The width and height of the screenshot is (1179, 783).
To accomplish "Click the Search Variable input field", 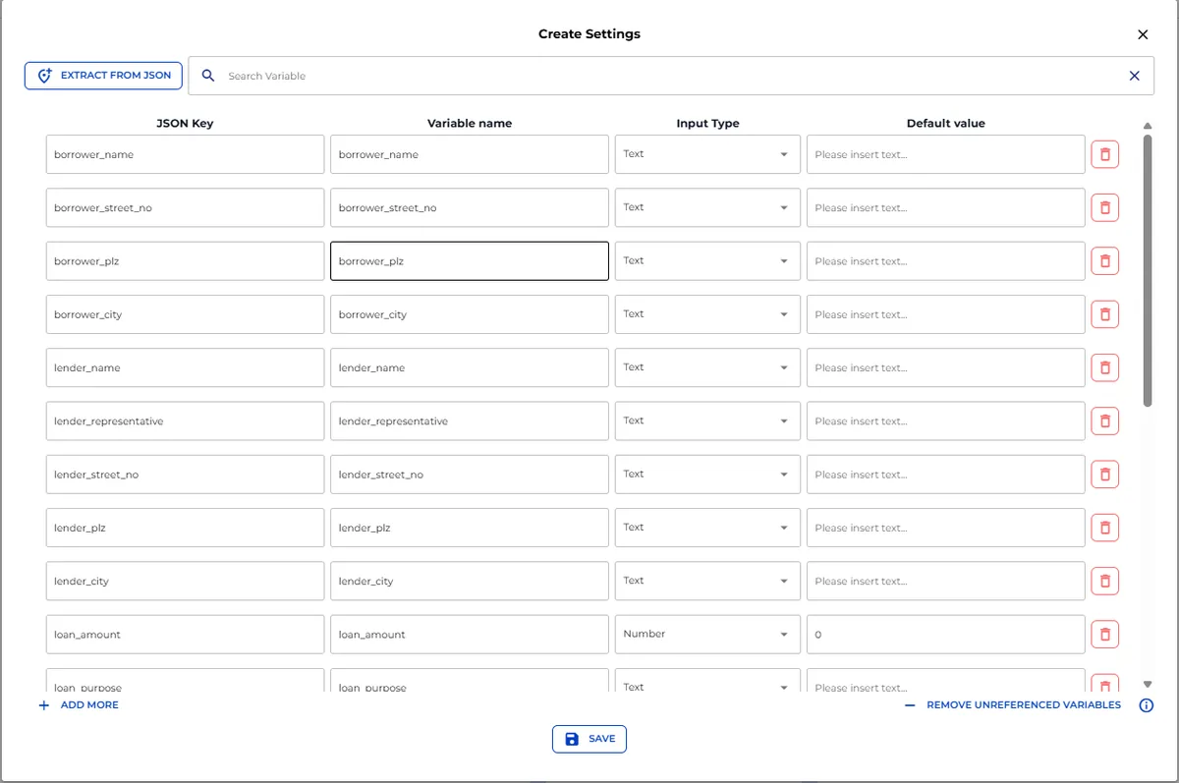I will [x=668, y=76].
